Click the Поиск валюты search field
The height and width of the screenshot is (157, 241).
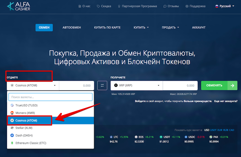pyautogui.click(x=51, y=97)
